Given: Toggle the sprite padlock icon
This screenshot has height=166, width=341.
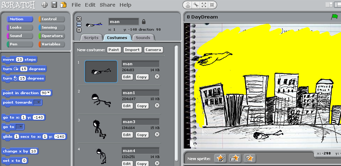Looking at the screenshot, I should point(143,22).
